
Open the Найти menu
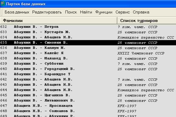tap(86, 12)
